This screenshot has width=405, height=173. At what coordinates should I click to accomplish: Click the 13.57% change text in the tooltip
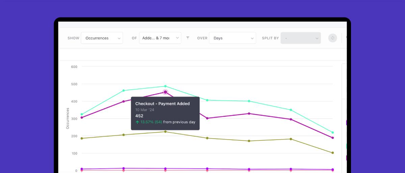click(147, 122)
